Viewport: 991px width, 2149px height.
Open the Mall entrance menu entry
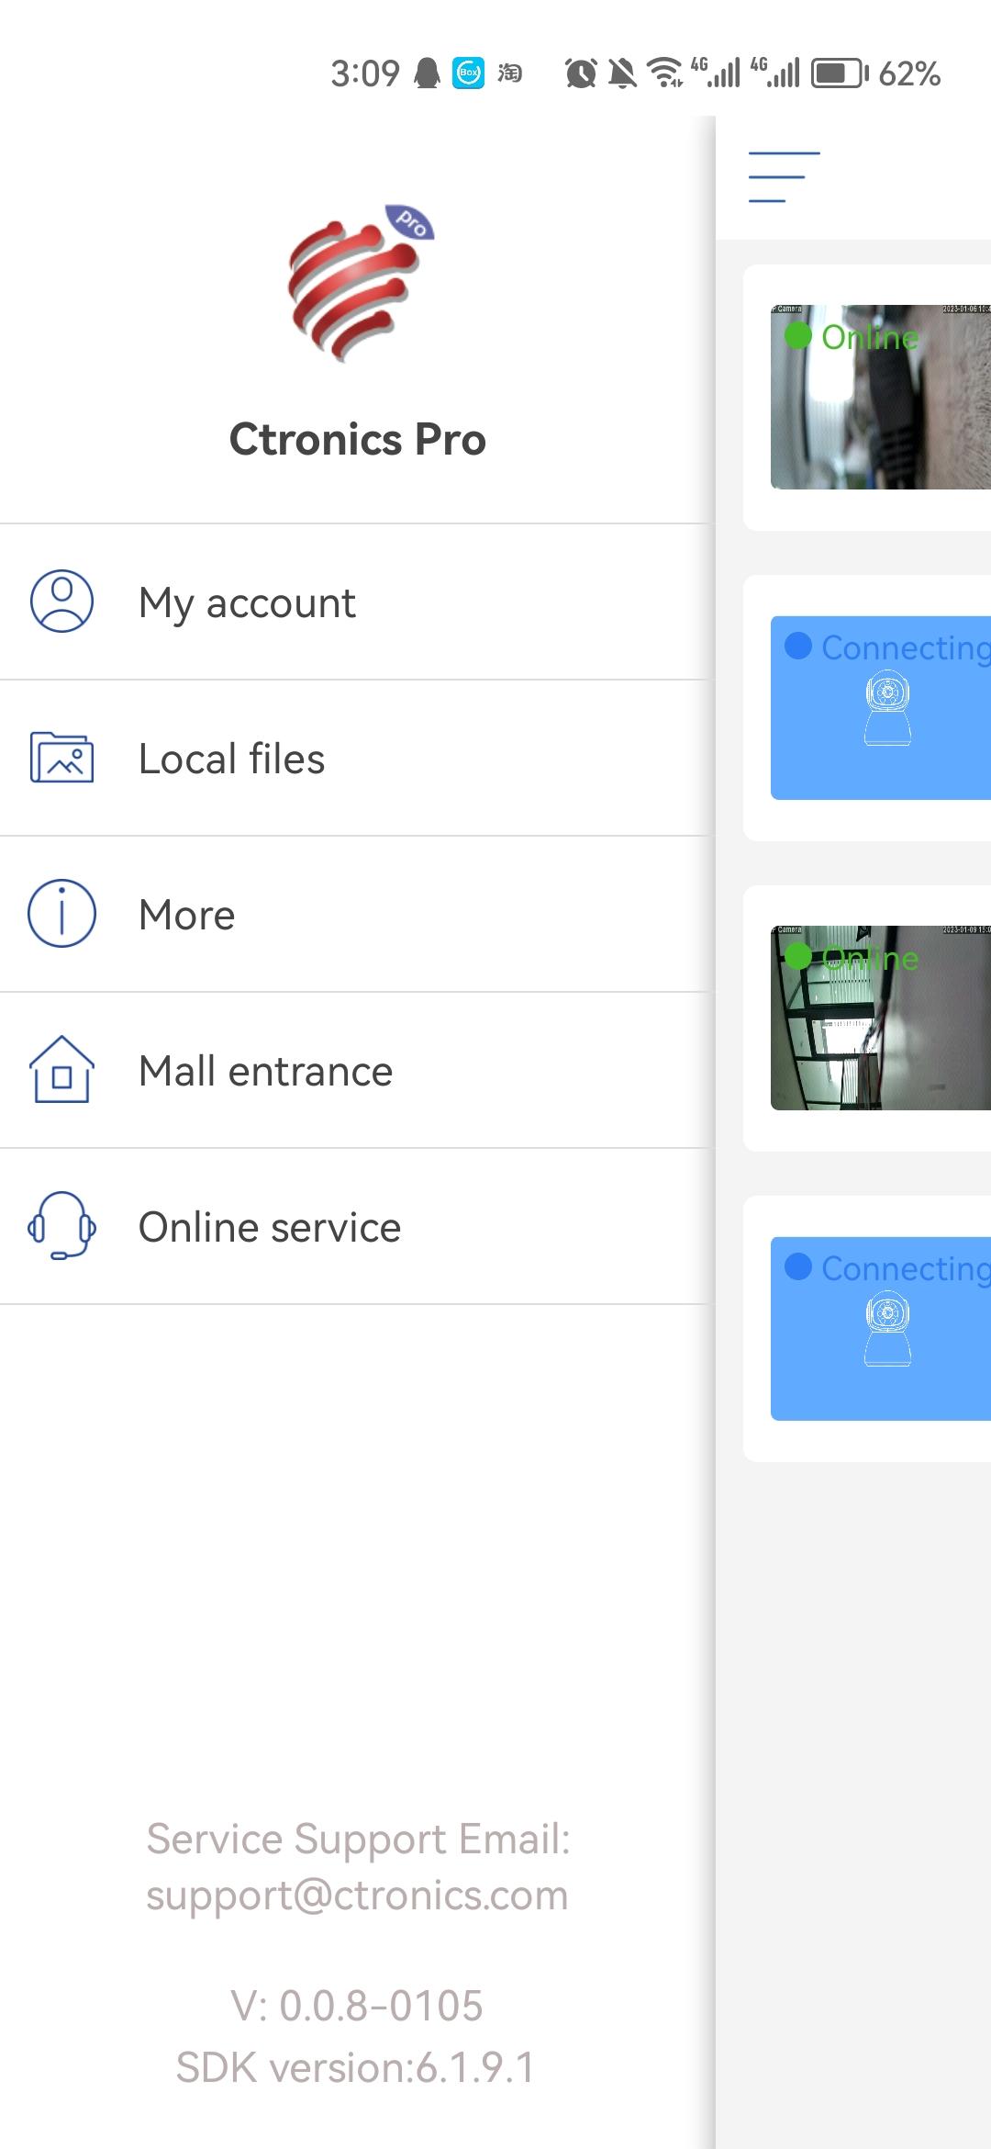point(357,1071)
